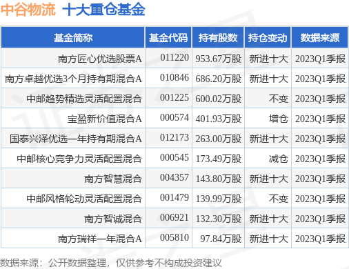Click fund code 001479
The height and width of the screenshot is (269, 349).
pyautogui.click(x=174, y=197)
